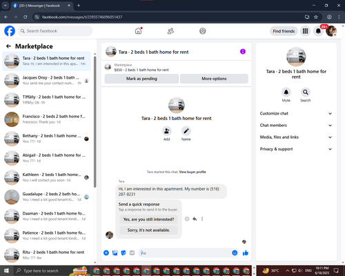345x276 pixels.
Task: Click the listing thumbnail in the right panel
Action: point(296,57)
